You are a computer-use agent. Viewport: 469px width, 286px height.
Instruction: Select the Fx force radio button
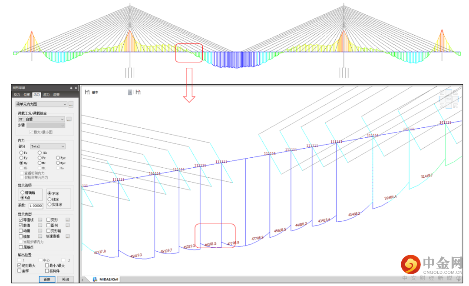(21, 153)
